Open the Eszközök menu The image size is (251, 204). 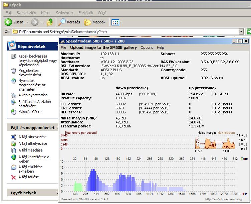pyautogui.click(x=86, y=13)
